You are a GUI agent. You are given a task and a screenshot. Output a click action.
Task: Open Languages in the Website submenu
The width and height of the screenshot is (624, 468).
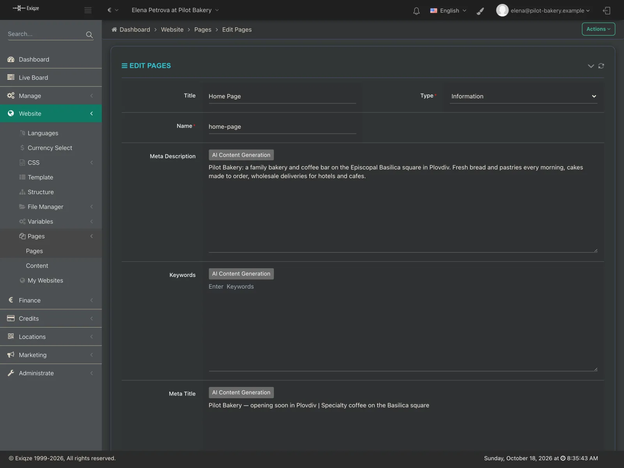(43, 133)
